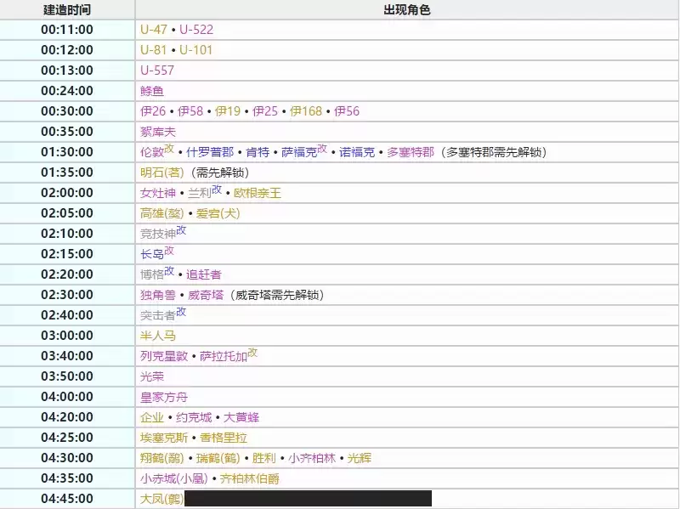Select the 约克城 link
Viewport: 680px width, 509px height.
(194, 418)
